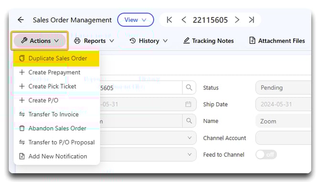The height and width of the screenshot is (182, 320).
Task: Choose Create Pick Ticket
Action: click(x=56, y=86)
